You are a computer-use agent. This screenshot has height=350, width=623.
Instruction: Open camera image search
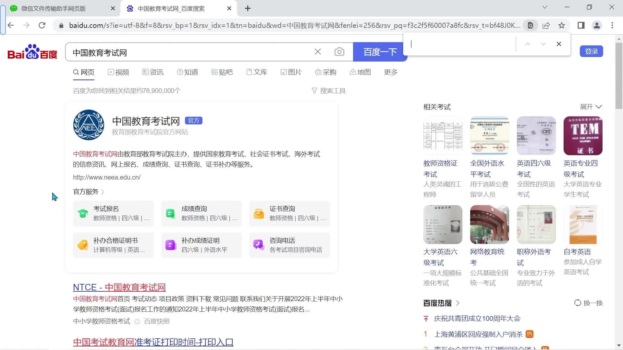[x=339, y=52]
